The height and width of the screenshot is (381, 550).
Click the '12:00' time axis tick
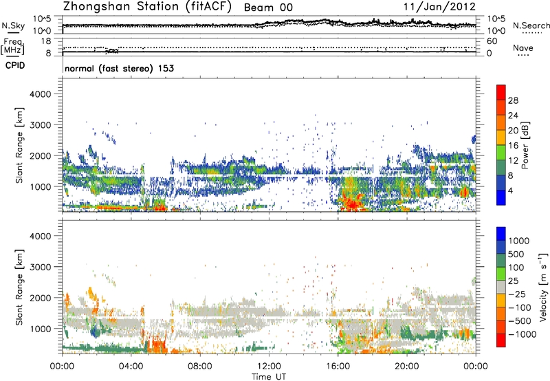pyautogui.click(x=269, y=367)
